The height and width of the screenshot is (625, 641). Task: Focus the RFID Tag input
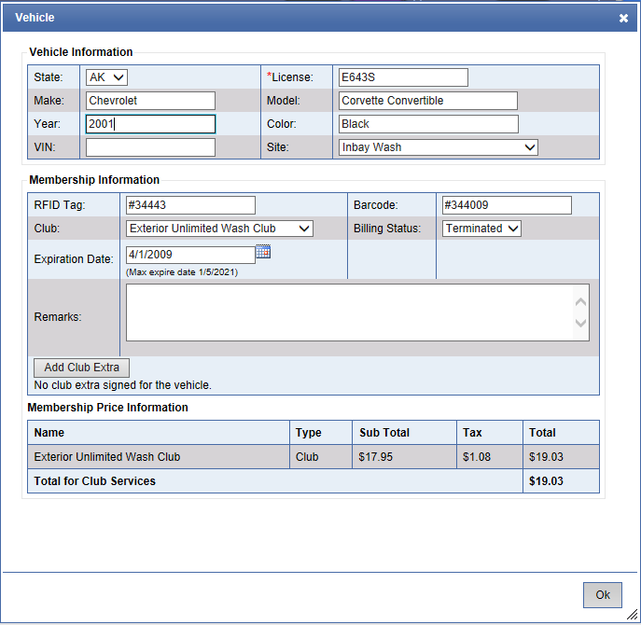click(x=190, y=205)
